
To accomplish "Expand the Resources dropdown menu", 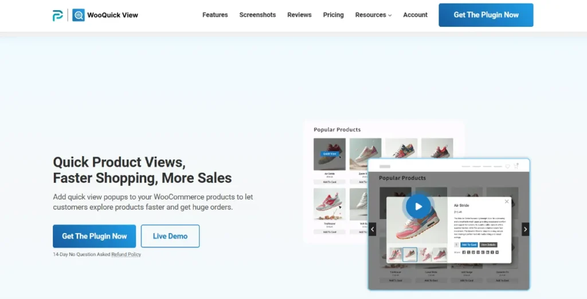I will tap(373, 15).
